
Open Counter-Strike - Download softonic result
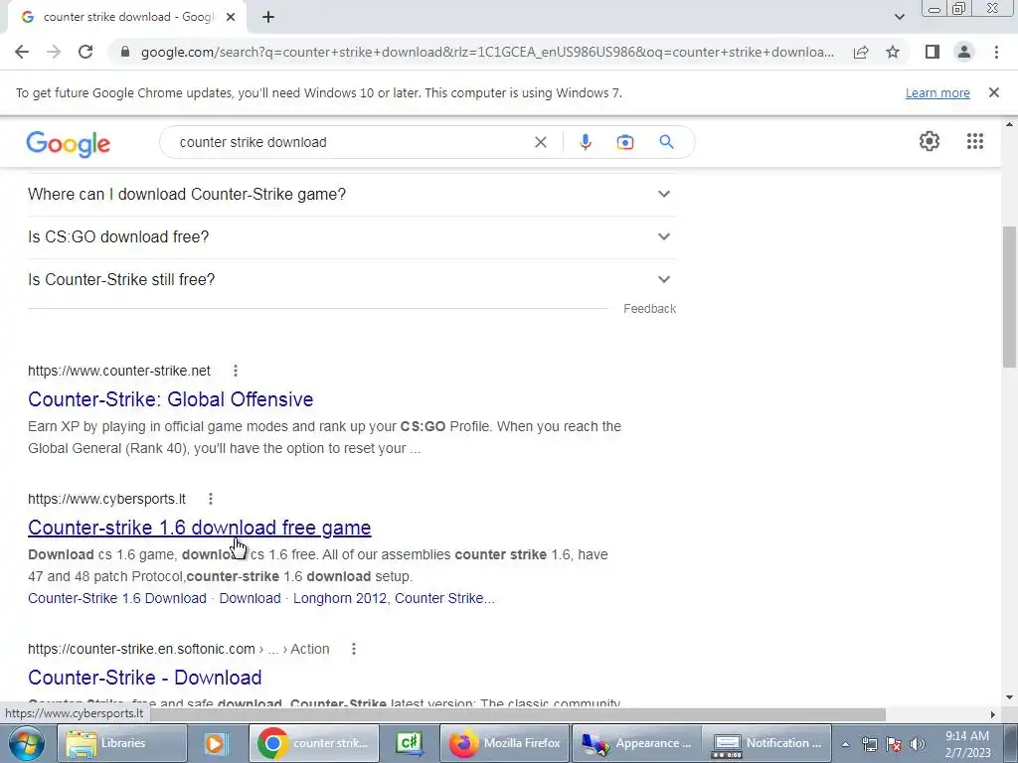pyautogui.click(x=145, y=678)
